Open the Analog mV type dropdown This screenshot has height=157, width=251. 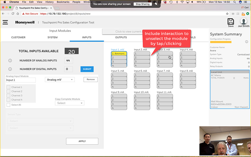(x=60, y=80)
